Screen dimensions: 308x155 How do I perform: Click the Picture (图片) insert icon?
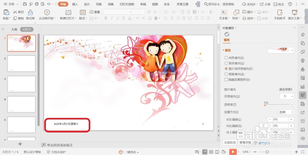coord(244,12)
